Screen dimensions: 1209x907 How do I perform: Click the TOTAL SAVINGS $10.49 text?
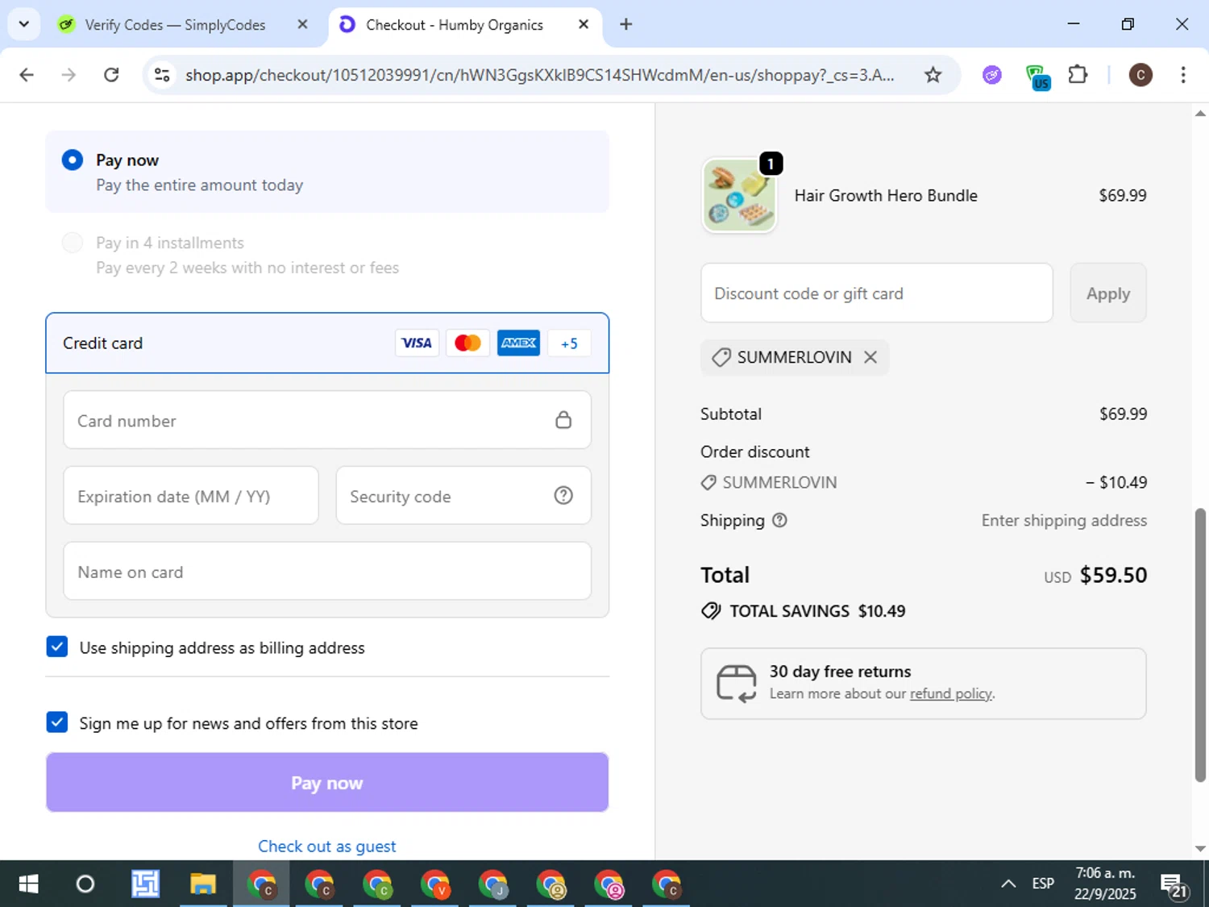[x=817, y=611]
